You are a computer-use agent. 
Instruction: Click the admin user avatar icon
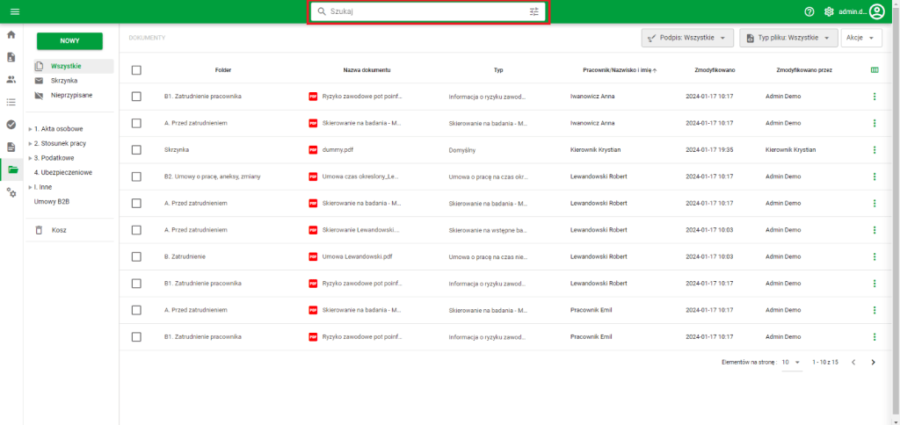tap(876, 11)
